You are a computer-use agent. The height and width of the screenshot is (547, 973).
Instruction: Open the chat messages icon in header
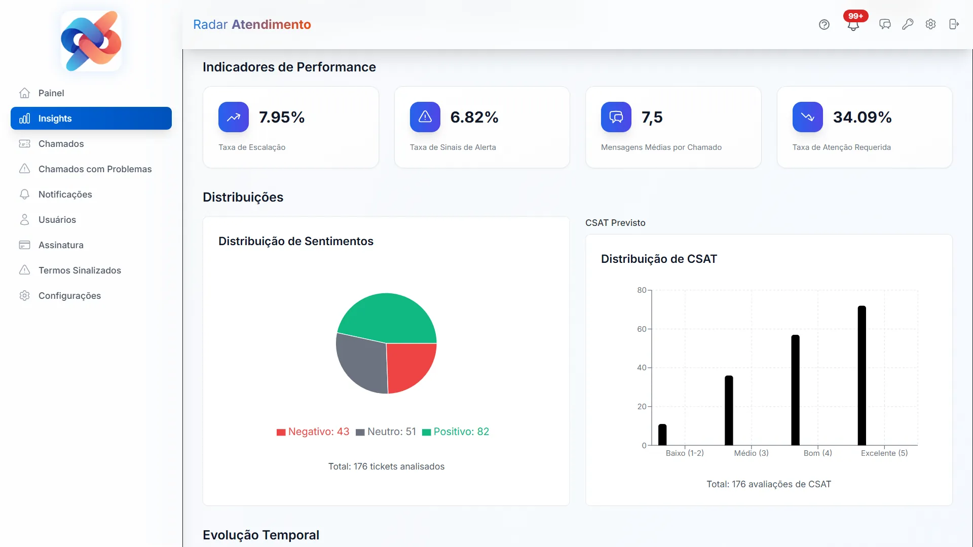click(x=885, y=24)
